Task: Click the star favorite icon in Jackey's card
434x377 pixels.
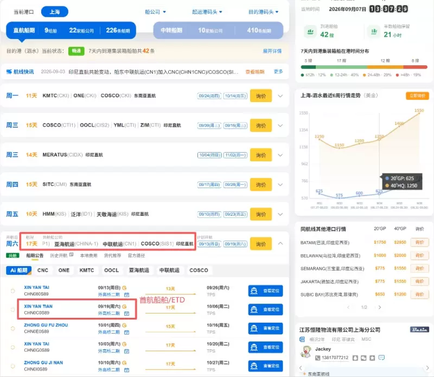Action: point(372,358)
